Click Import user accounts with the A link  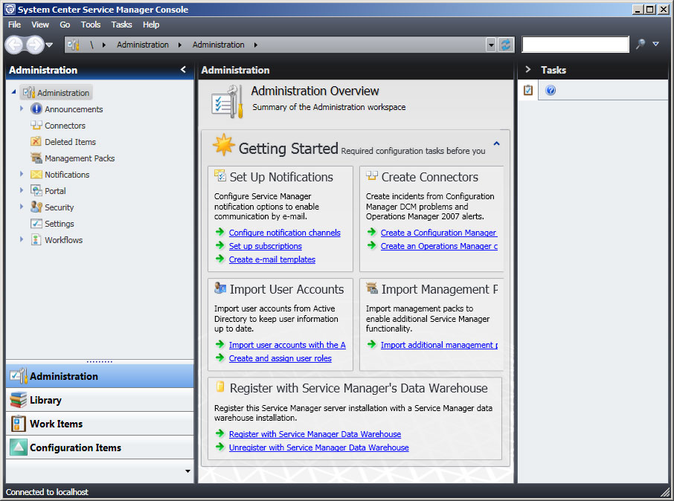pos(287,345)
